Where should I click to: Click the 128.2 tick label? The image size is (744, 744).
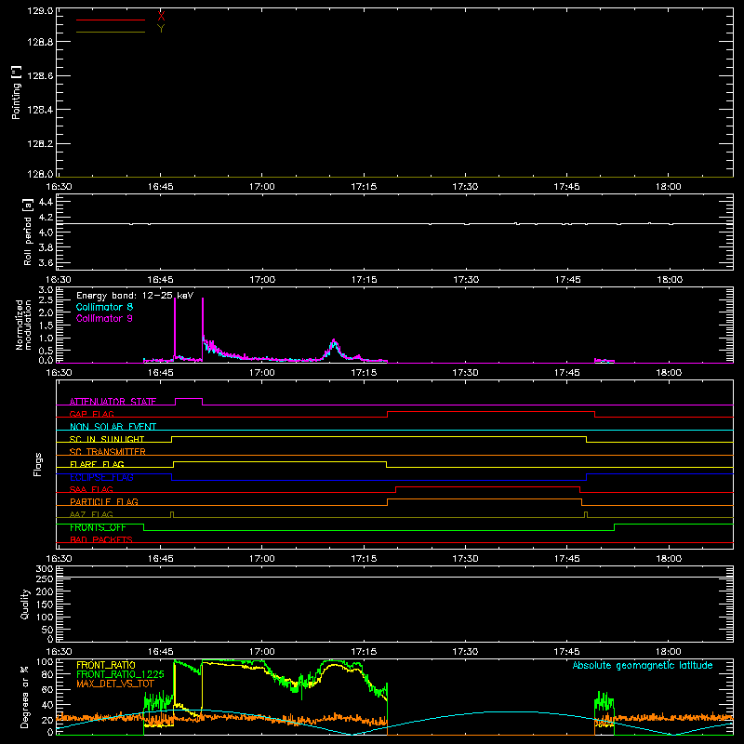[x=40, y=144]
